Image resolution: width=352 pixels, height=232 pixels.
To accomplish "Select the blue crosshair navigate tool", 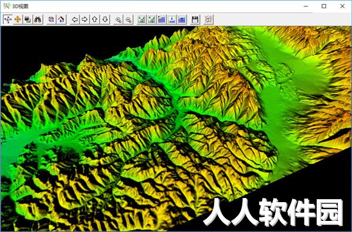I will [8, 19].
